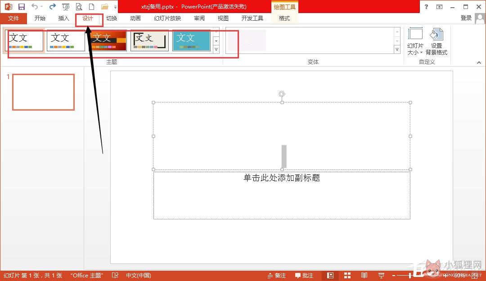486x281 pixels.
Task: Switch to the 动画 tab
Action: [x=135, y=18]
